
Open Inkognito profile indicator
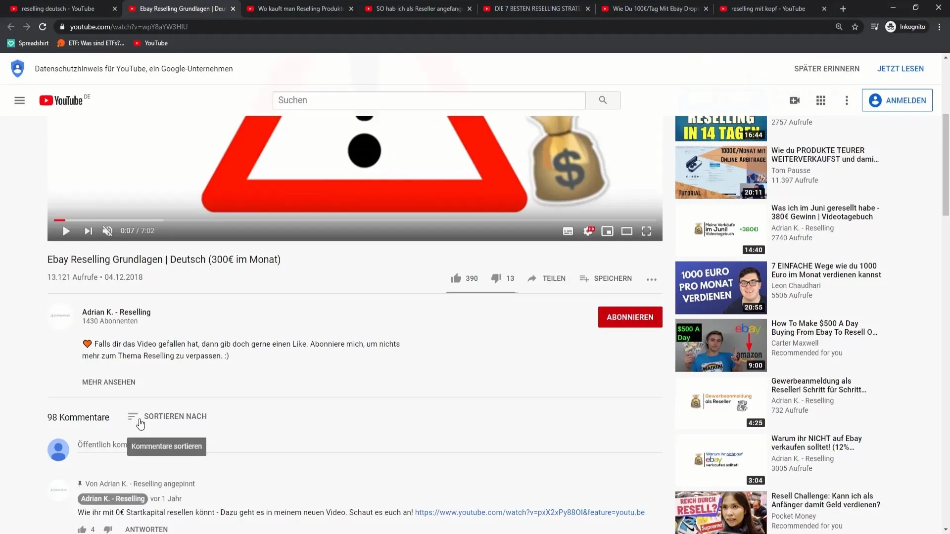point(905,27)
